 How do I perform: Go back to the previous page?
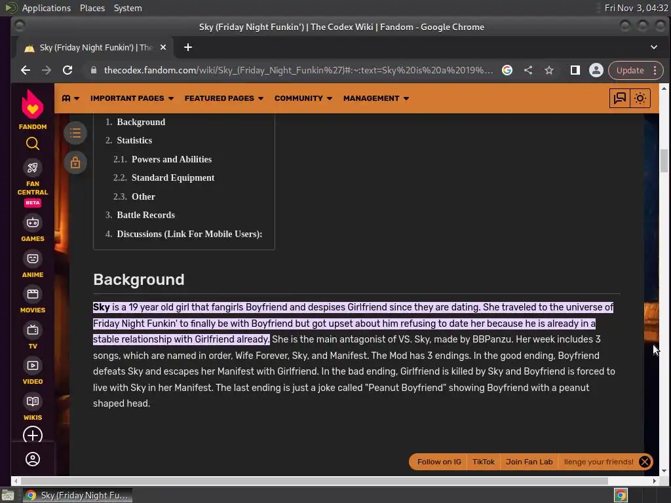coord(26,70)
